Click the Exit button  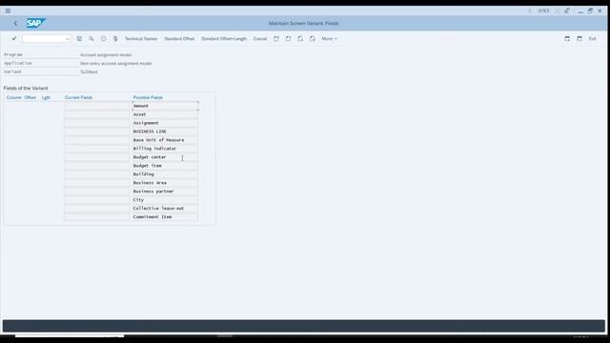point(592,38)
